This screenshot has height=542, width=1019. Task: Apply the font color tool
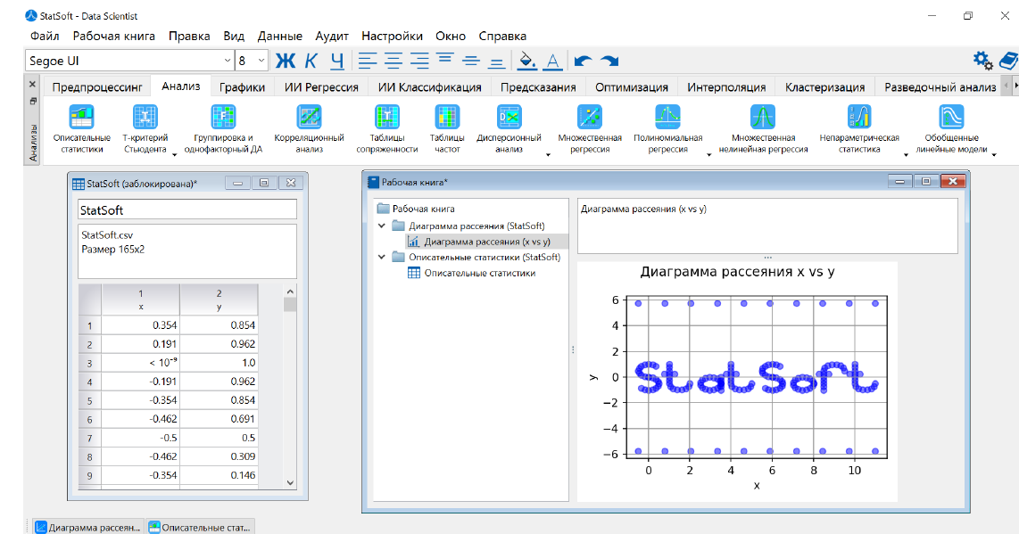click(552, 61)
